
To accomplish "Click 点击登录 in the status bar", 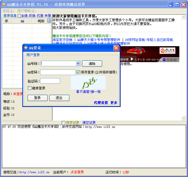I will (x=77, y=172).
